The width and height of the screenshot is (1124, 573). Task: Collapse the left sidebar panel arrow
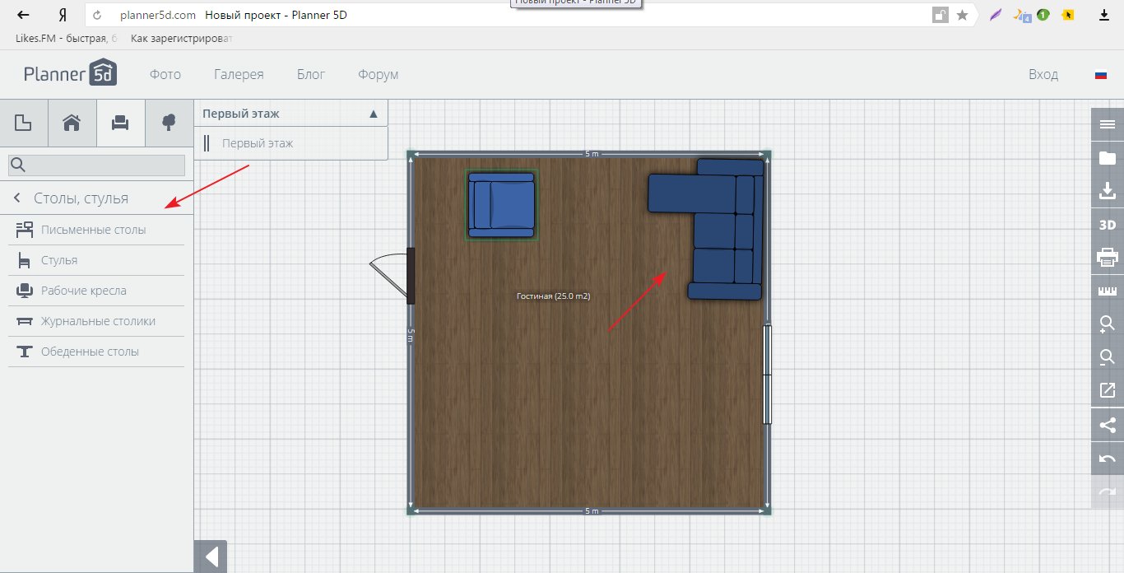[x=211, y=557]
